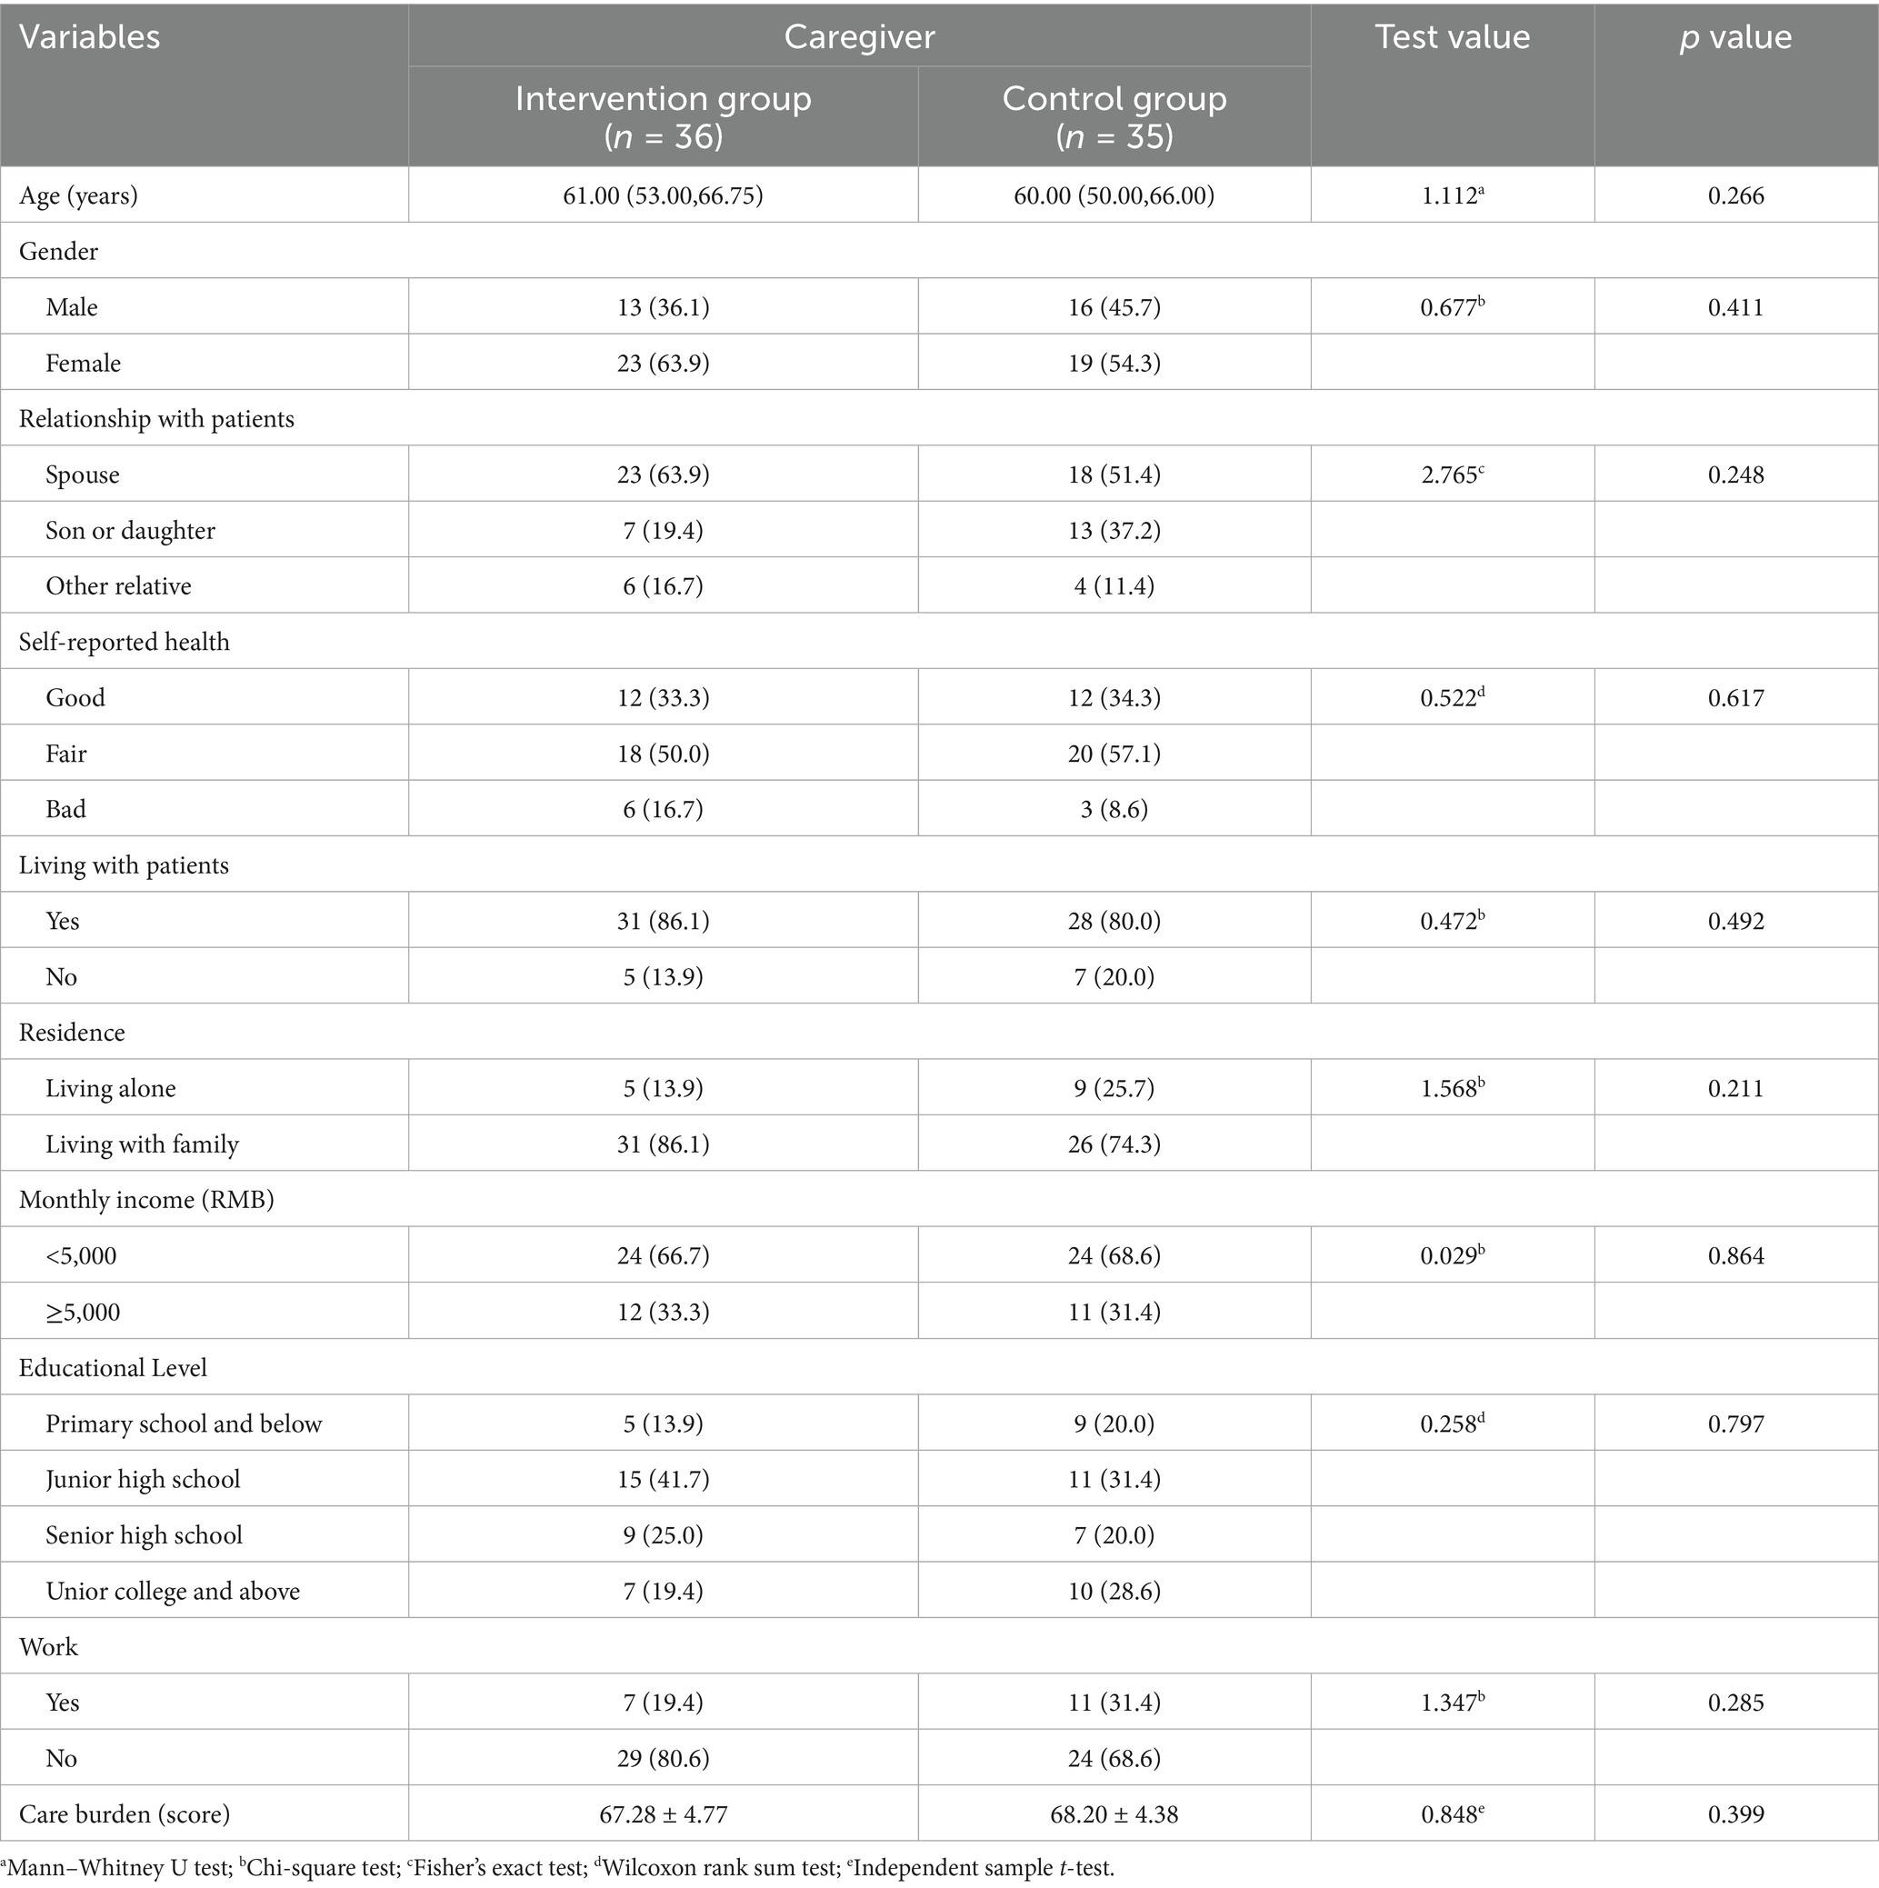
Task: Click the Living alone row label
Action: click(110, 1089)
